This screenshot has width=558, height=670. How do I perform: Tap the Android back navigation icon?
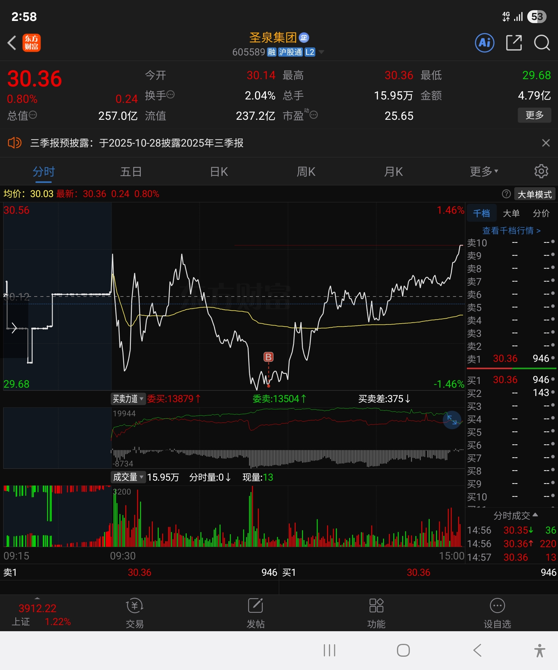(x=477, y=650)
